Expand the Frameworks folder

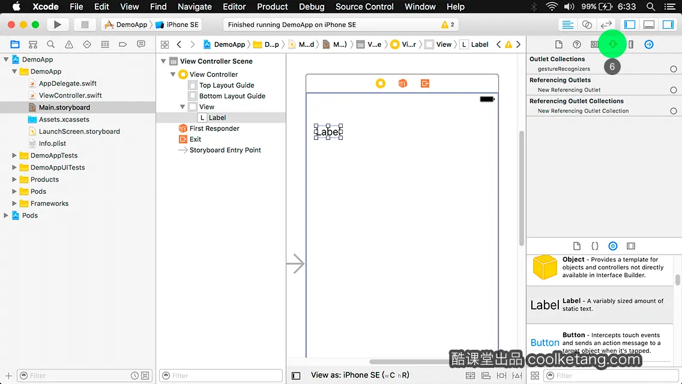14,203
